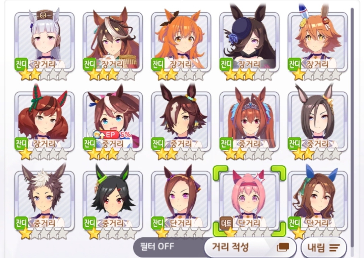Click 잔디 badge on red twin-bun character

[21, 144]
